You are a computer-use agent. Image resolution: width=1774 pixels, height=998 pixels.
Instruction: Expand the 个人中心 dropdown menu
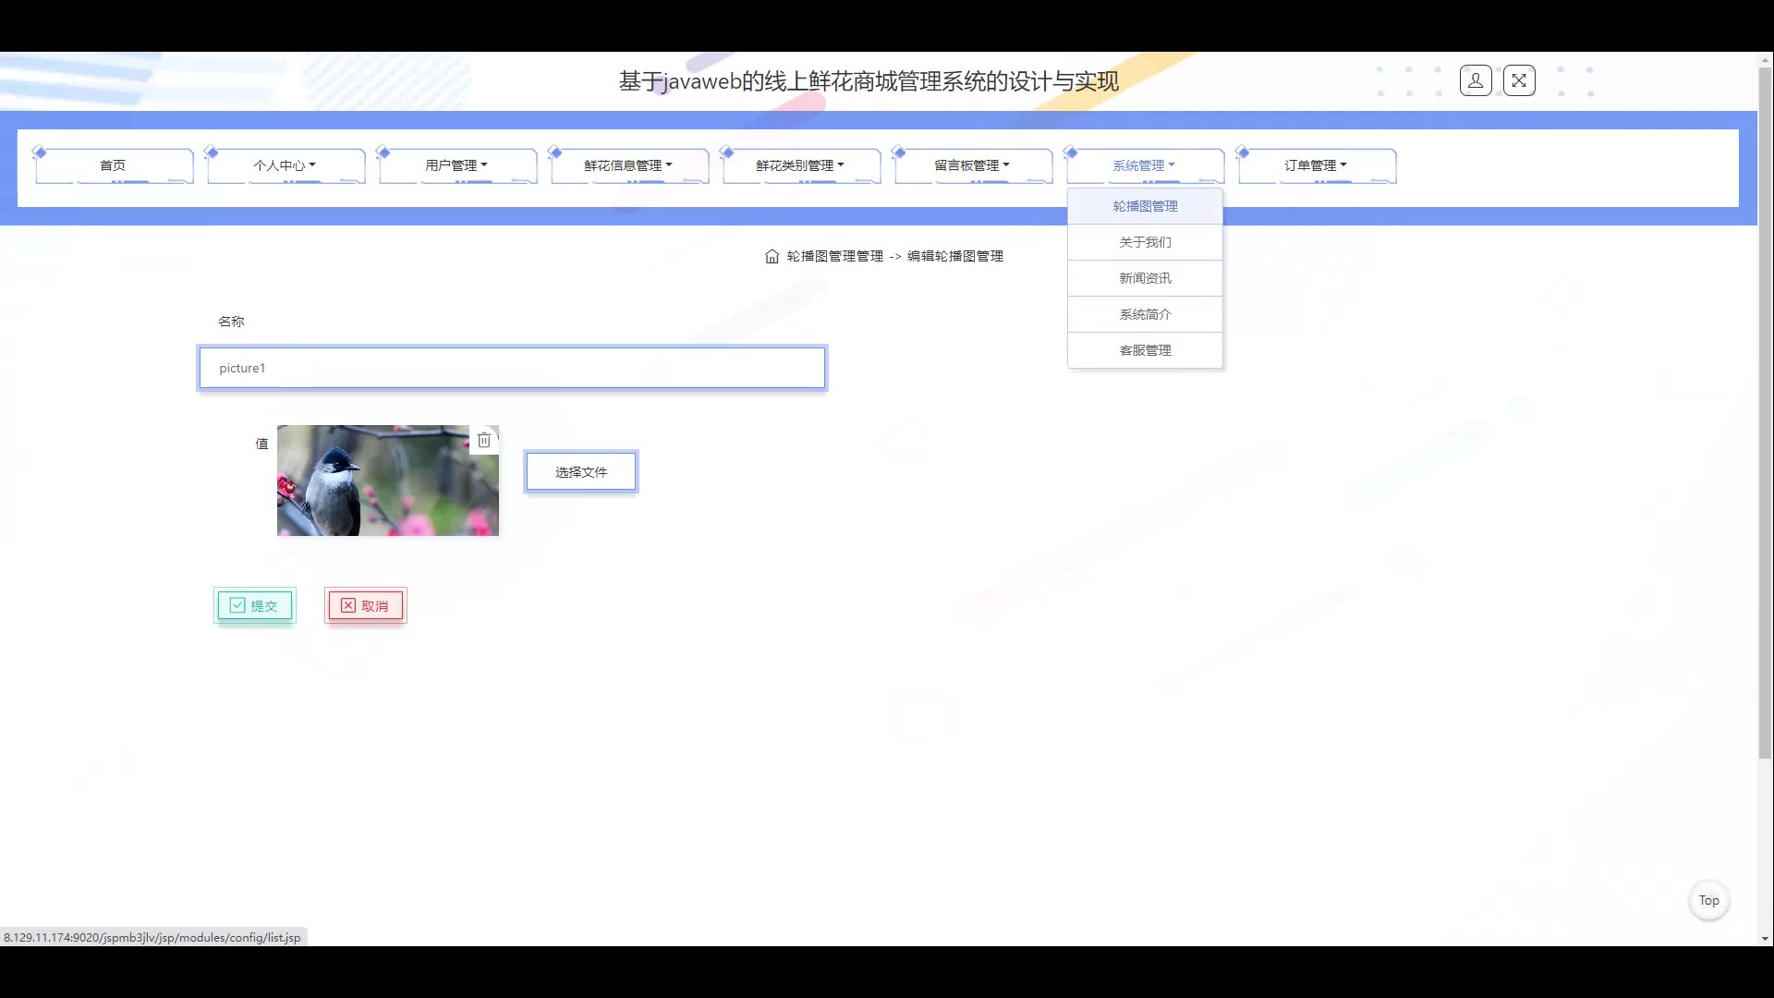click(x=286, y=165)
